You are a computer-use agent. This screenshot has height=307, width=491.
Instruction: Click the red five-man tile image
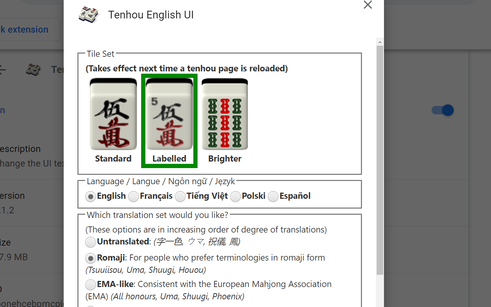coord(113,114)
